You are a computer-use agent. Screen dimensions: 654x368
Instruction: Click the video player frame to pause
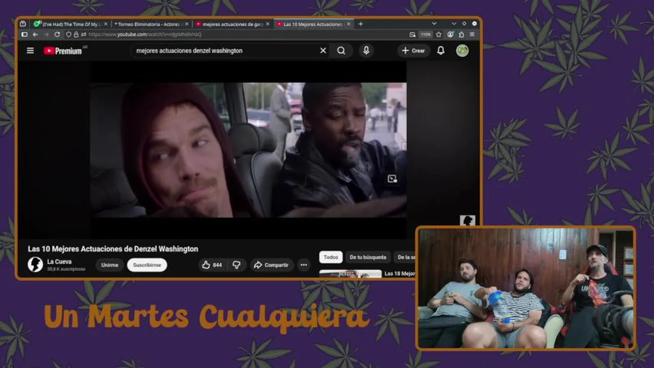coord(248,150)
